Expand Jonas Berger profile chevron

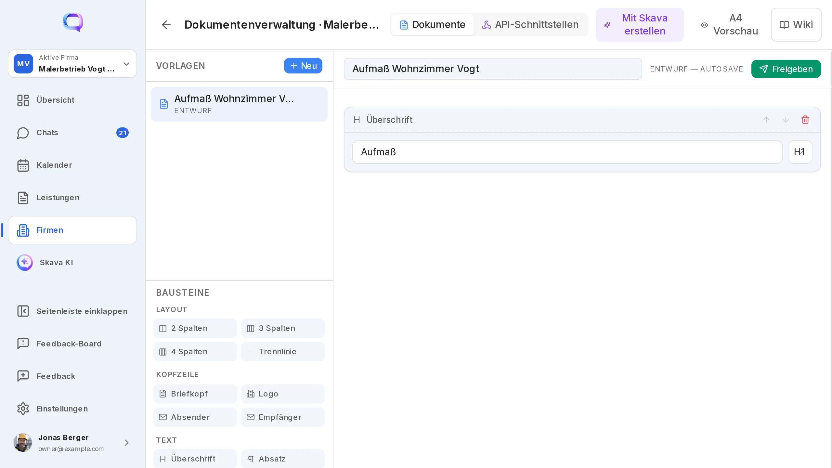coord(127,443)
